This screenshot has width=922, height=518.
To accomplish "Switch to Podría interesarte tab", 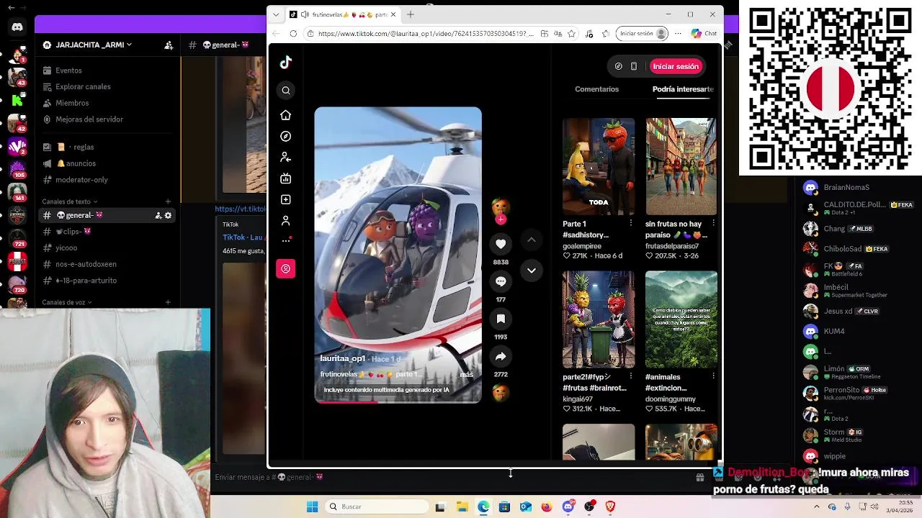I will [x=683, y=89].
